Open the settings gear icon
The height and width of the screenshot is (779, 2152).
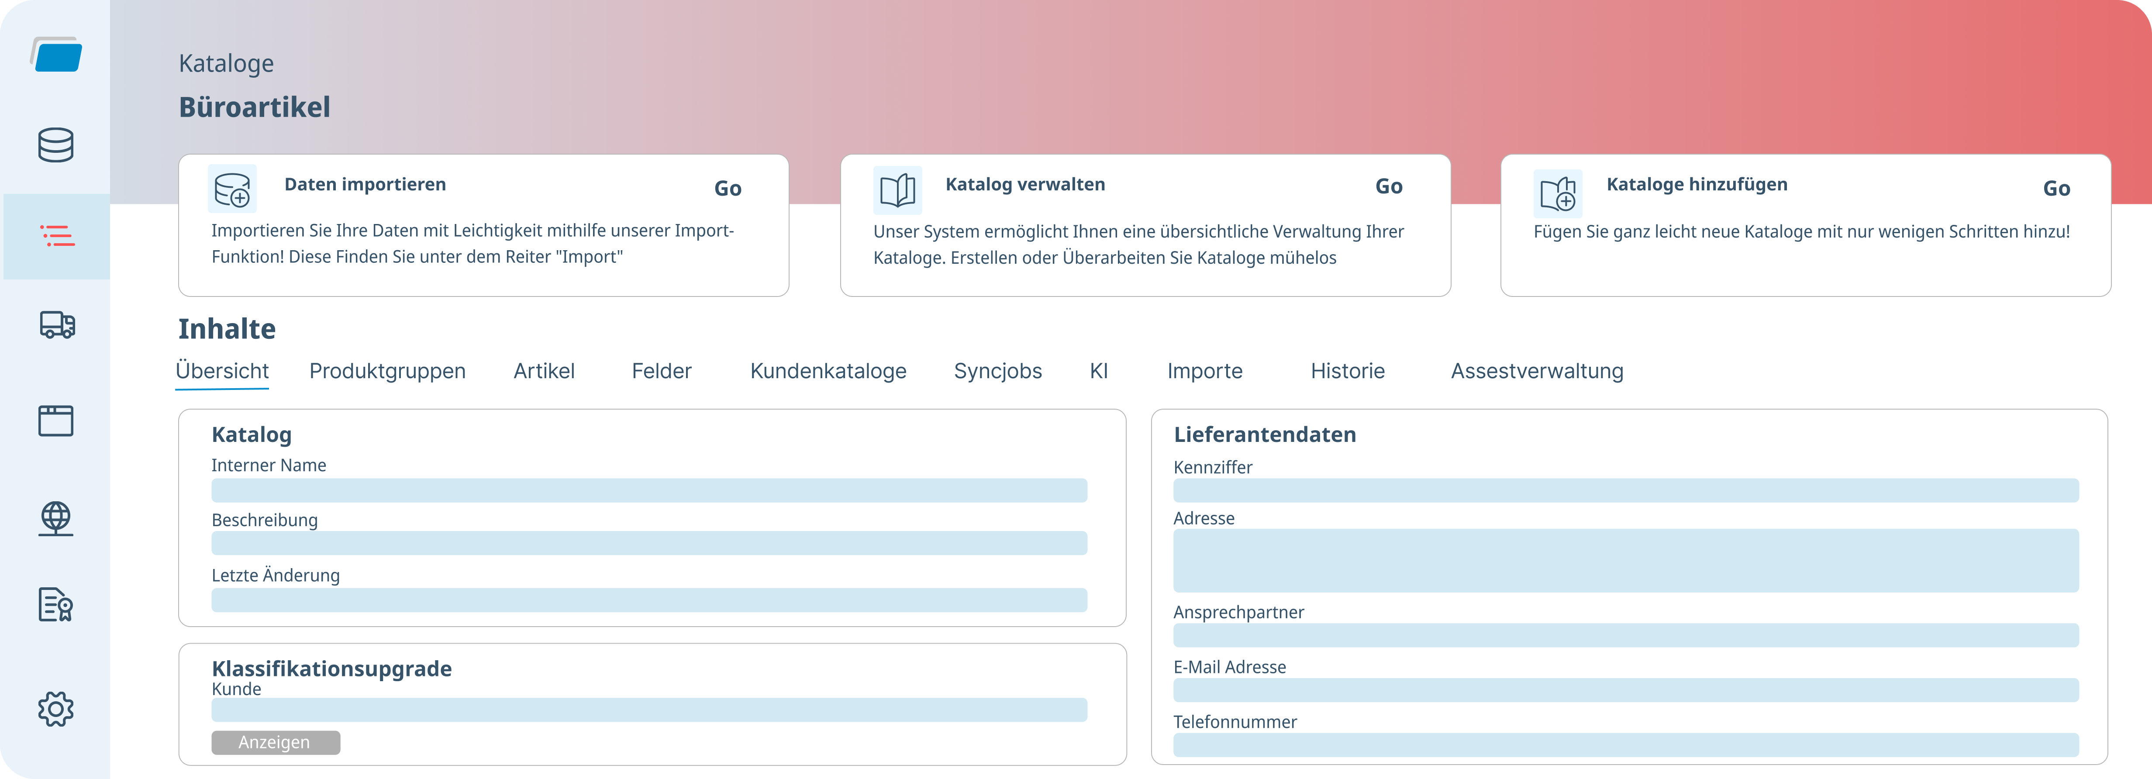pyautogui.click(x=56, y=709)
